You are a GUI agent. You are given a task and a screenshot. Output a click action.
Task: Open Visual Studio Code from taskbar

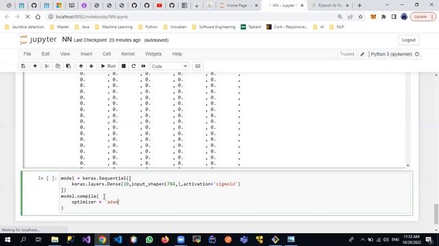pos(118,240)
